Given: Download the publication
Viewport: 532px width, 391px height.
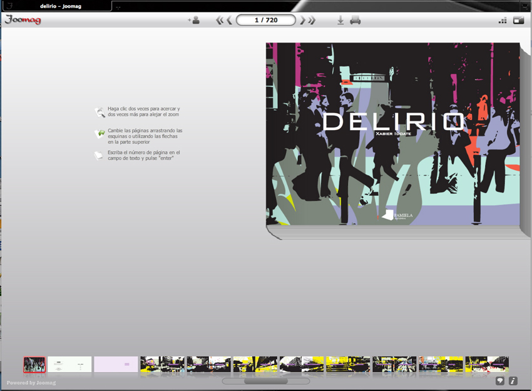Looking at the screenshot, I should point(340,21).
